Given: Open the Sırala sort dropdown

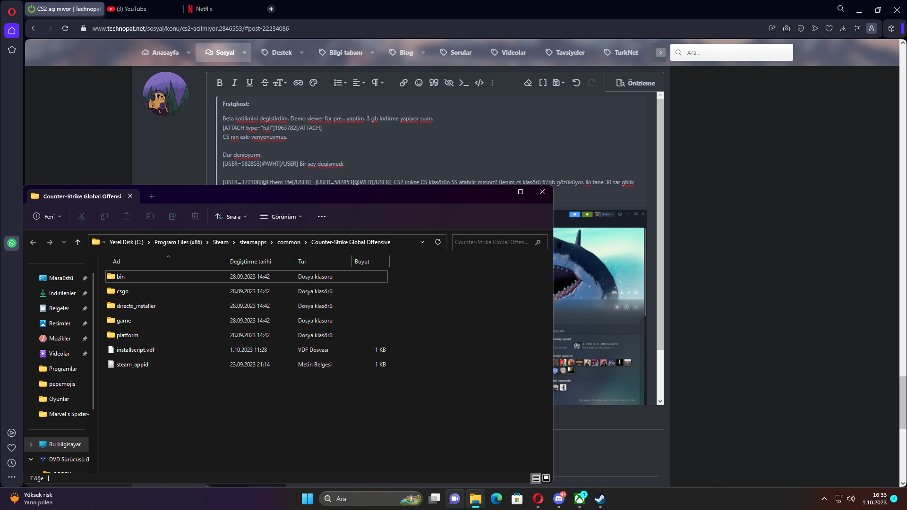Looking at the screenshot, I should tap(231, 216).
